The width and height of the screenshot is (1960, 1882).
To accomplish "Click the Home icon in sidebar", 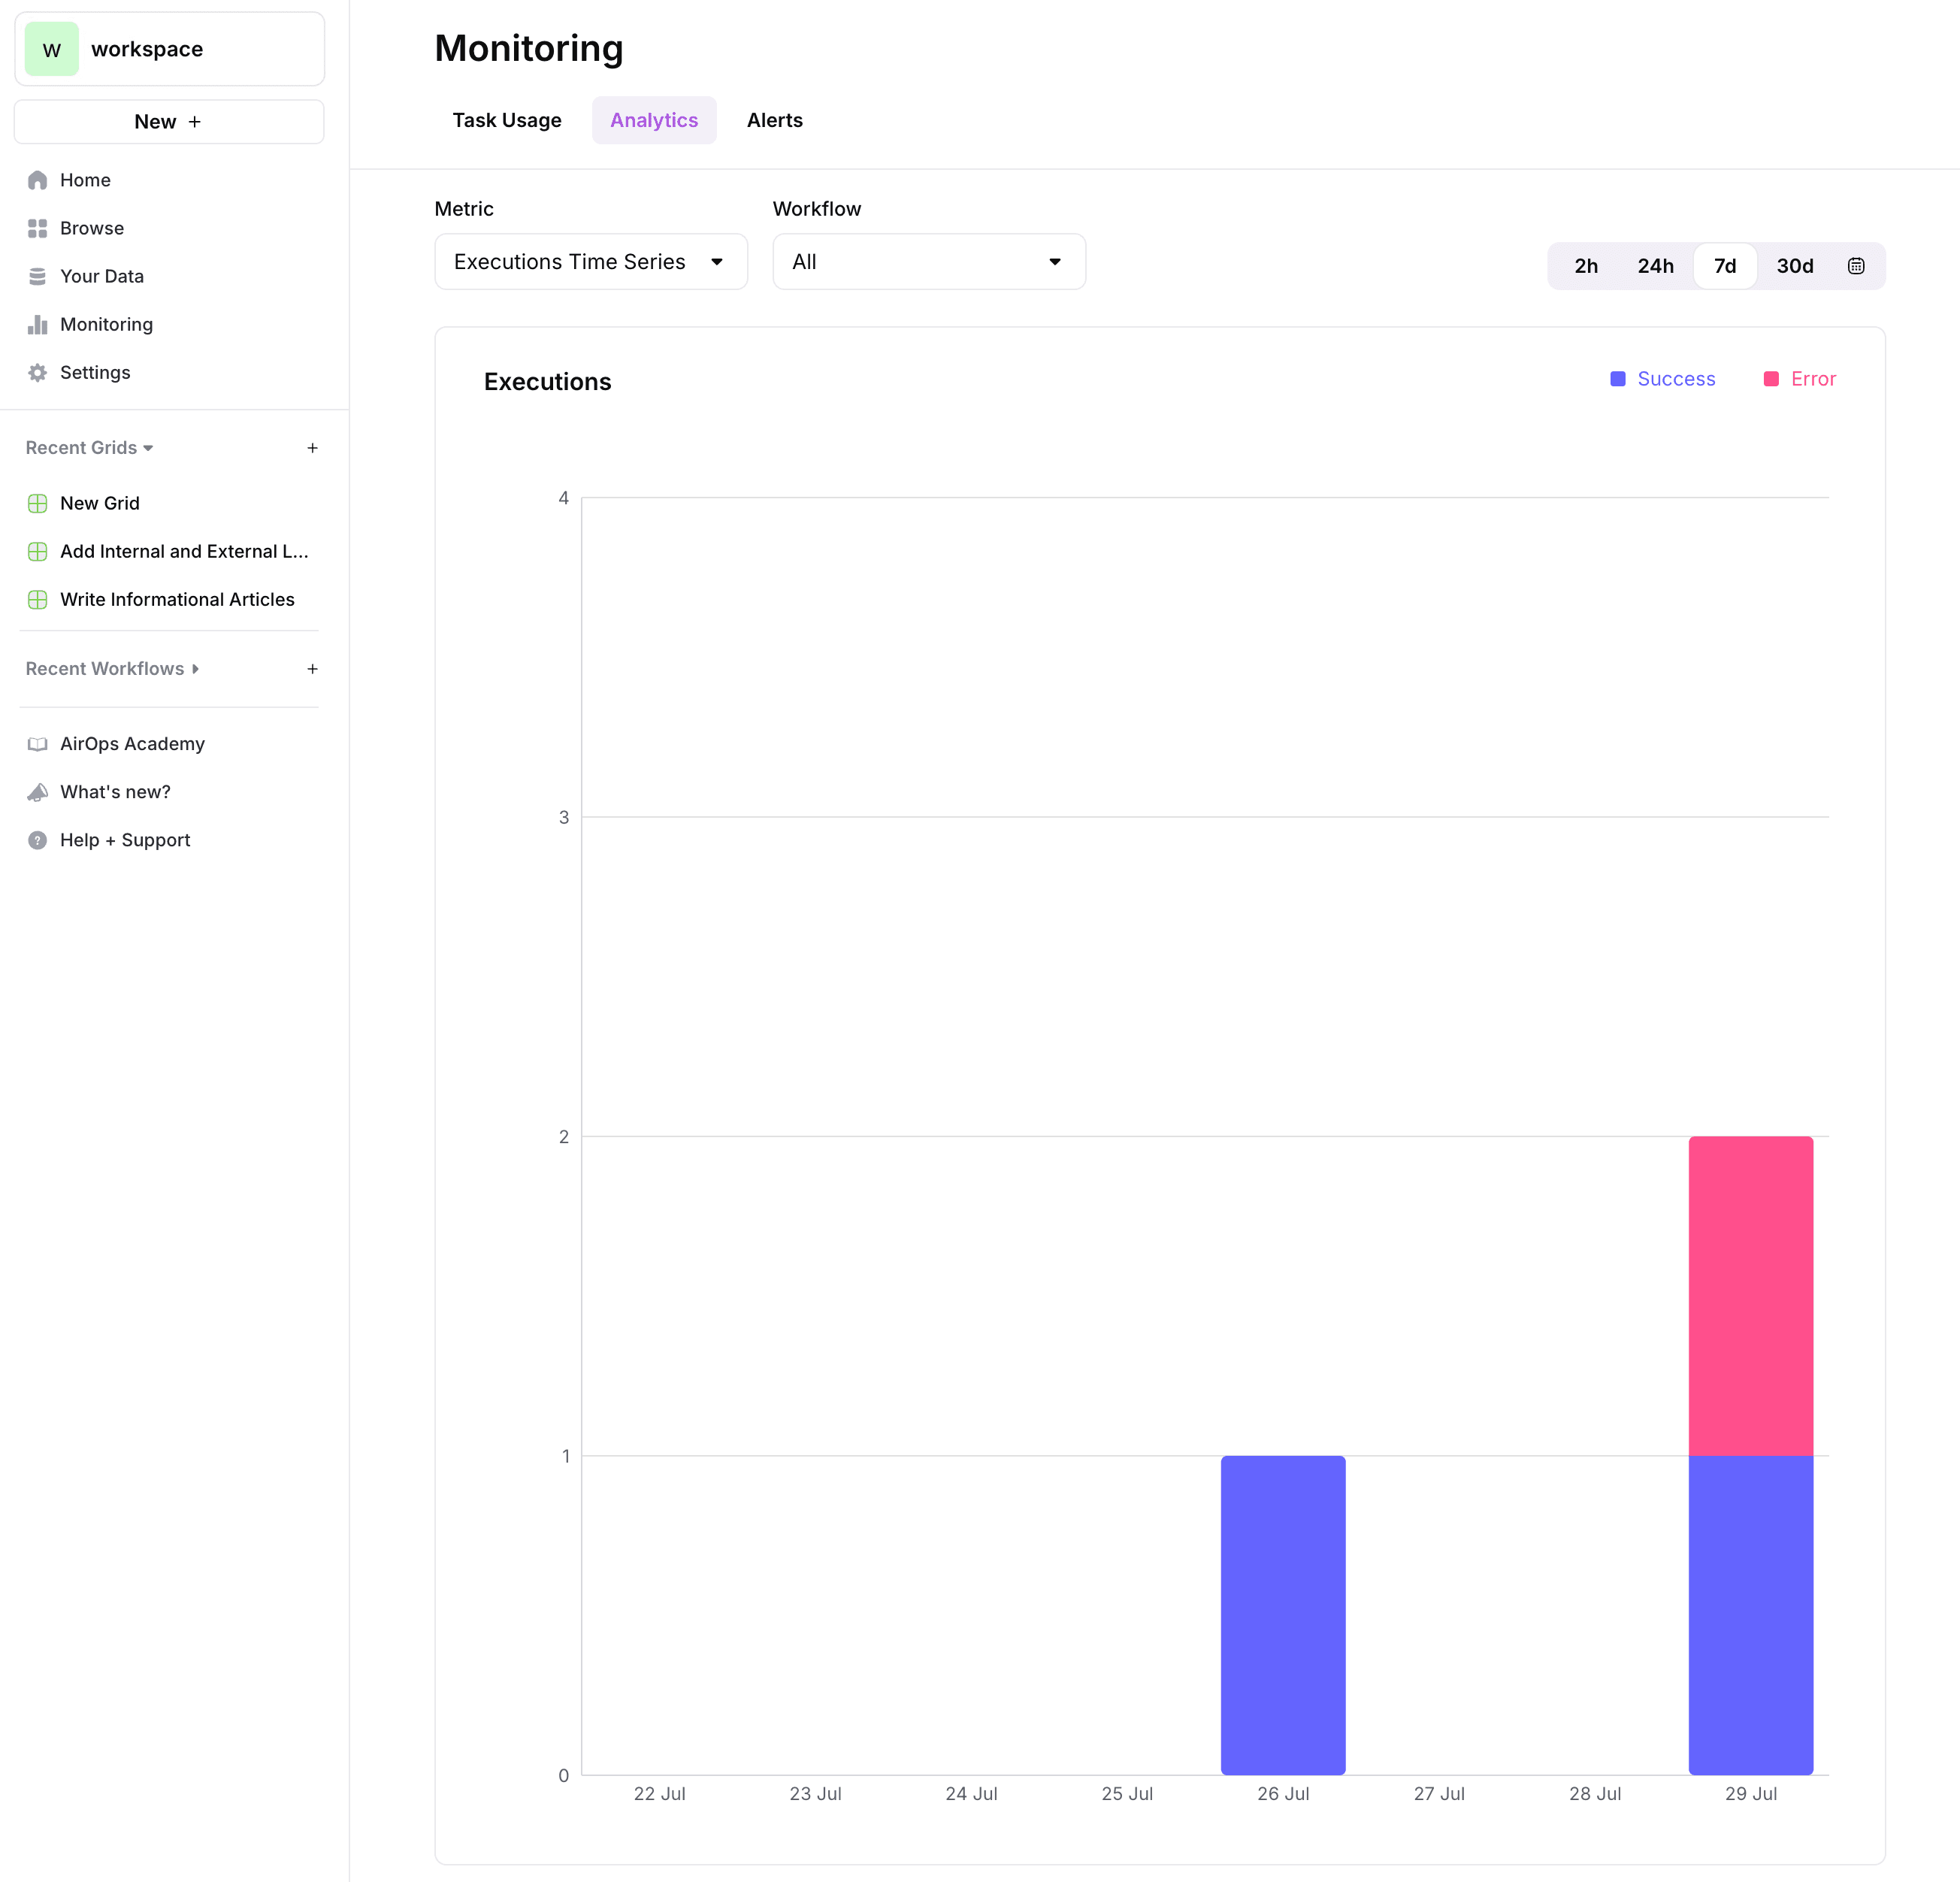I will click(x=37, y=180).
